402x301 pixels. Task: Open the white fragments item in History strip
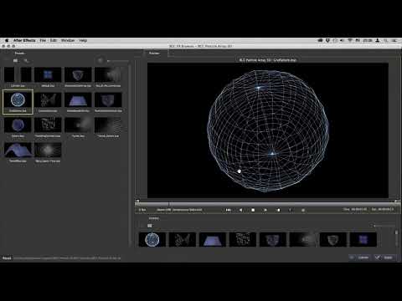click(243, 240)
